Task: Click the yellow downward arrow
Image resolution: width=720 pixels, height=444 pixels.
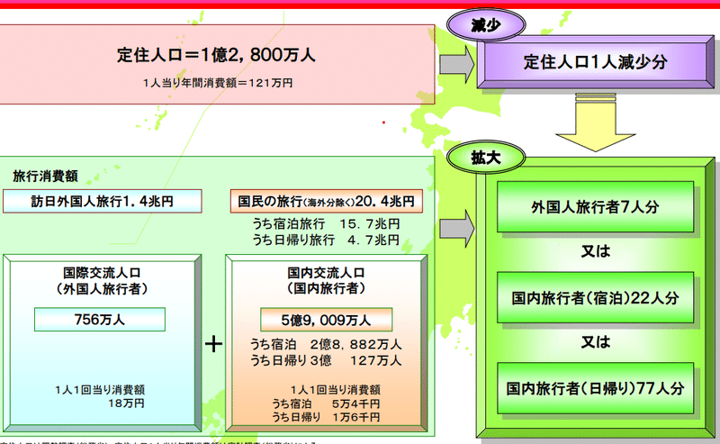Action: tap(596, 122)
